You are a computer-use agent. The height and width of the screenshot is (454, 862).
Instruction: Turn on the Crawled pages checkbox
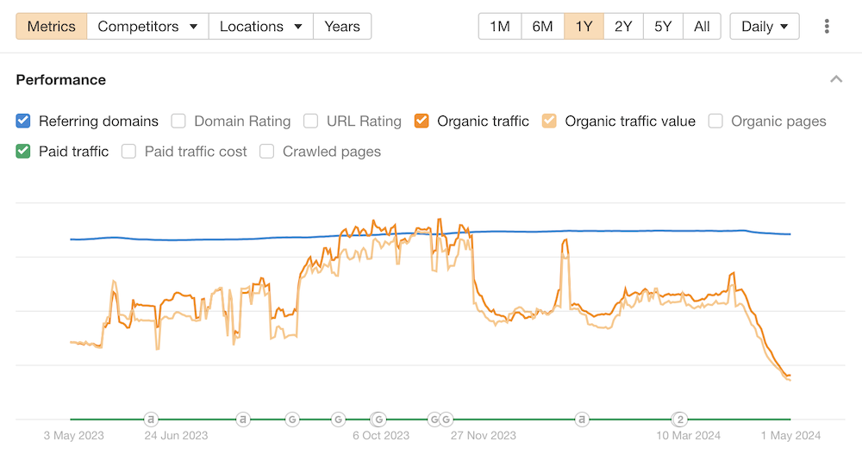click(267, 152)
